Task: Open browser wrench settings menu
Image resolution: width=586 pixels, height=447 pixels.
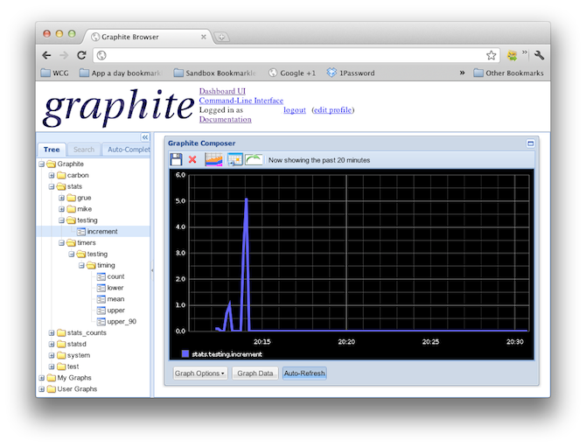Action: click(x=539, y=55)
